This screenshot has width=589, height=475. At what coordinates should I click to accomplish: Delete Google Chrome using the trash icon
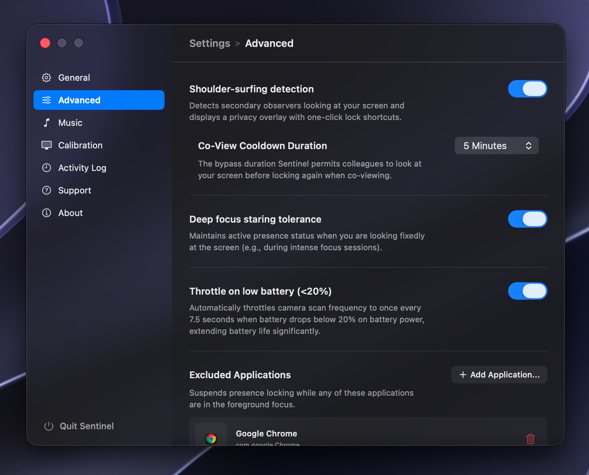click(530, 439)
